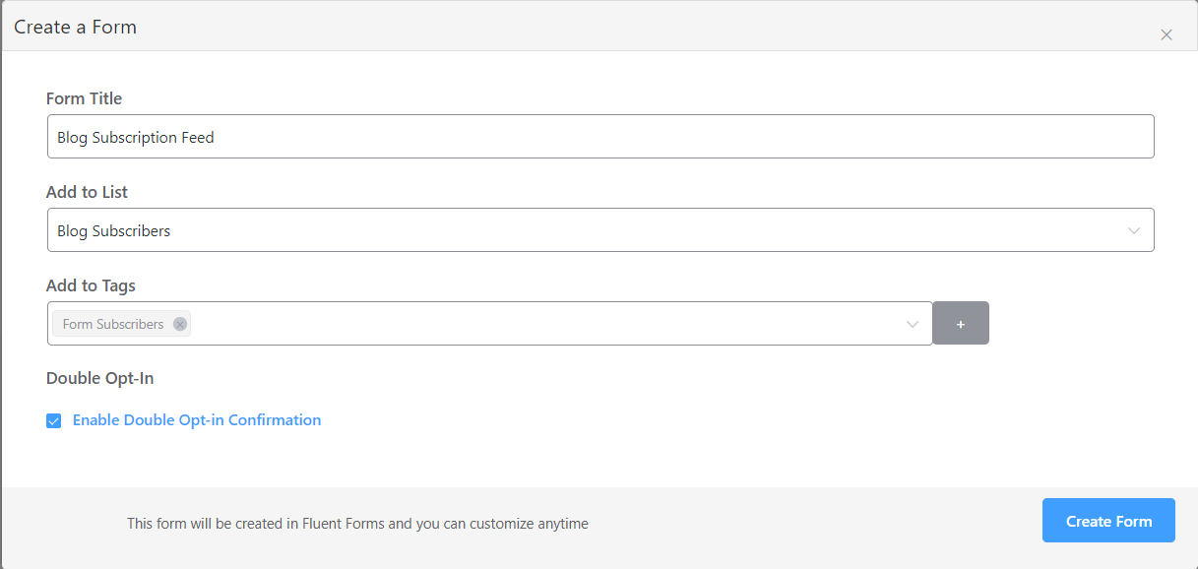The width and height of the screenshot is (1198, 569).
Task: Select the Create a Form dialog title bar
Action: point(75,27)
